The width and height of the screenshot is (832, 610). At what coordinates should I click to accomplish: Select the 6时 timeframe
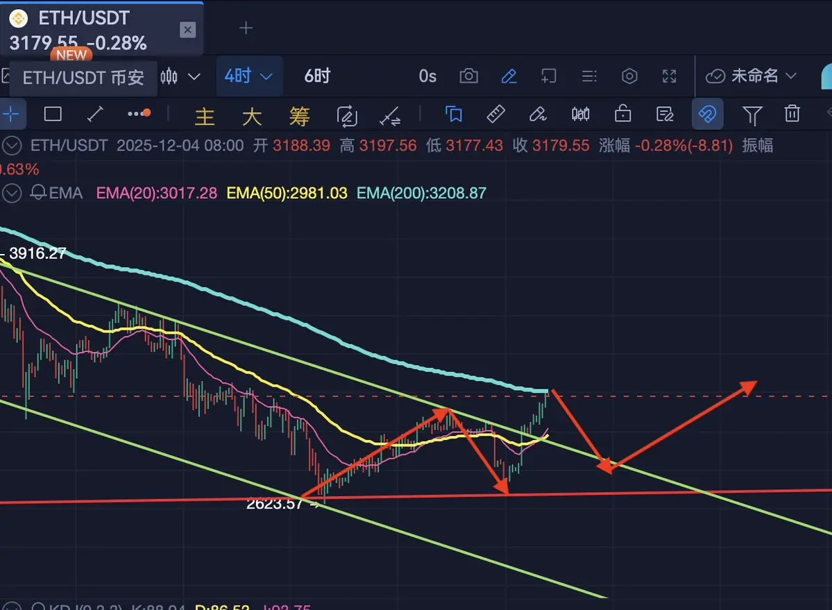point(317,76)
